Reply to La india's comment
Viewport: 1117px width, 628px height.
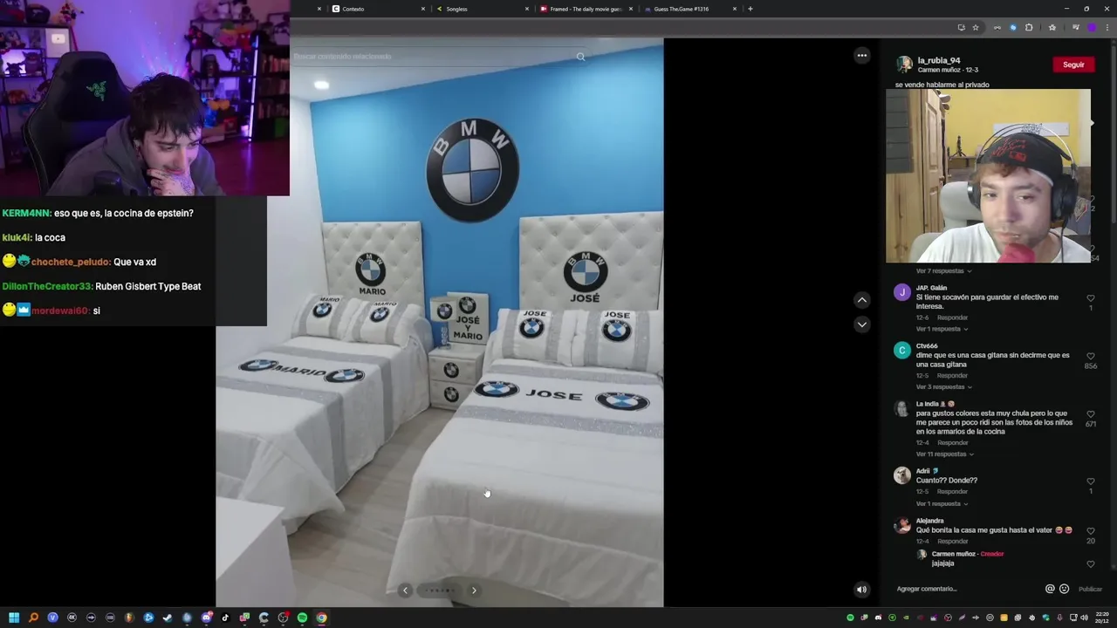tap(952, 443)
